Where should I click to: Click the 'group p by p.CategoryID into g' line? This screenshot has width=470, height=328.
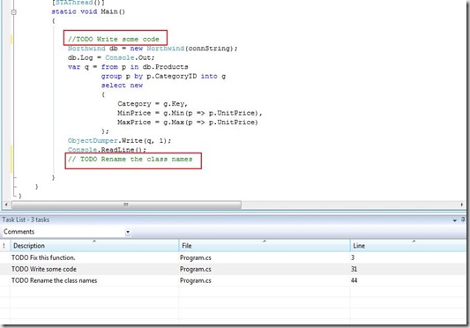coord(163,76)
